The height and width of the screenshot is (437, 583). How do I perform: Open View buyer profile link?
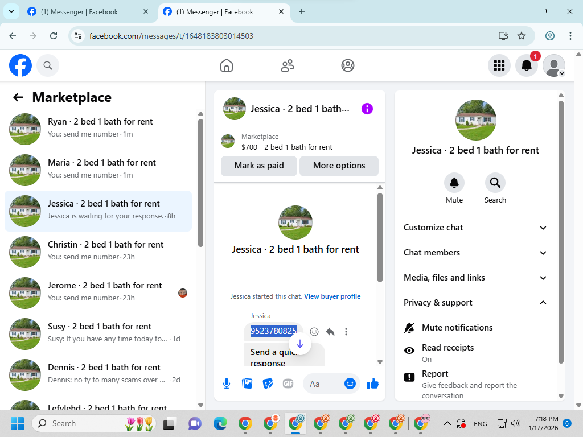pyautogui.click(x=332, y=296)
